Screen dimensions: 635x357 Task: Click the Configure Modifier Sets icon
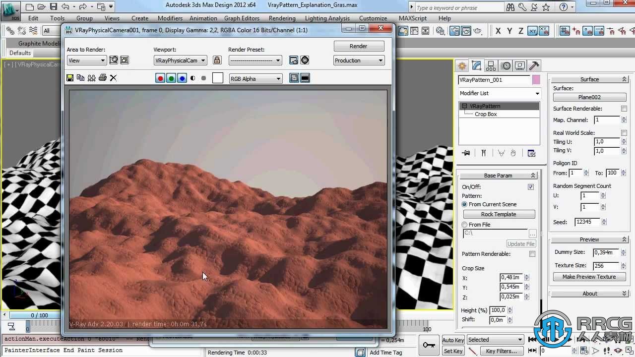[531, 153]
